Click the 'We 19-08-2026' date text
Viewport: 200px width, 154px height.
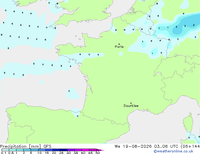133,146
